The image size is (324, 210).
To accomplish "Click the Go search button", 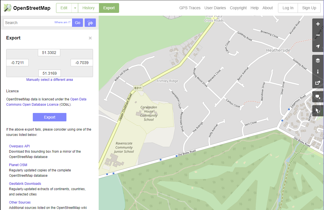I will pyautogui.click(x=77, y=23).
